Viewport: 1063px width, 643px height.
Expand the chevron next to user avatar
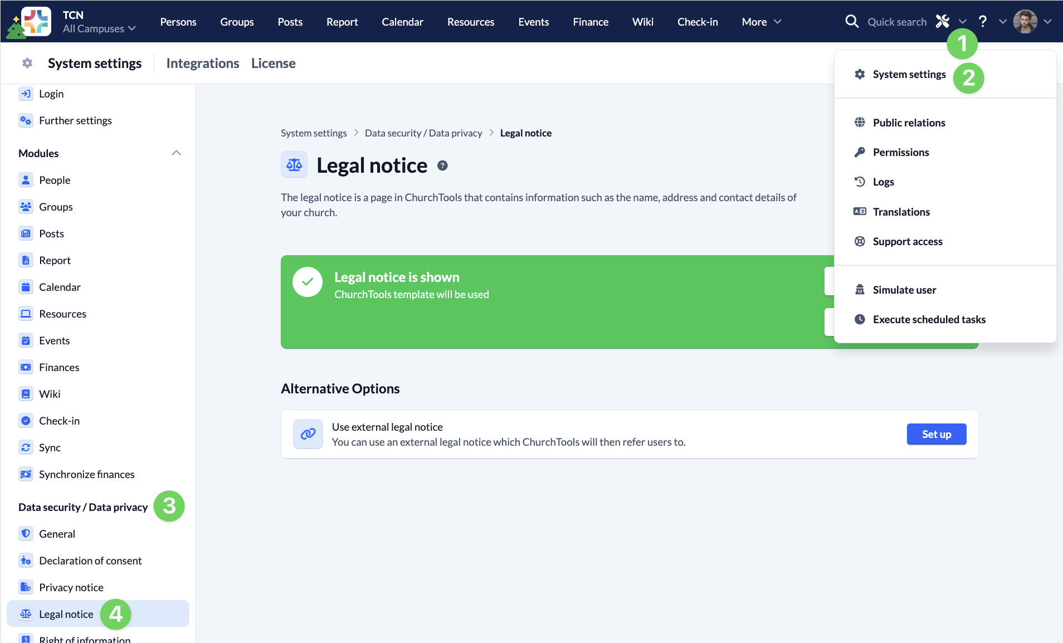coord(1048,22)
